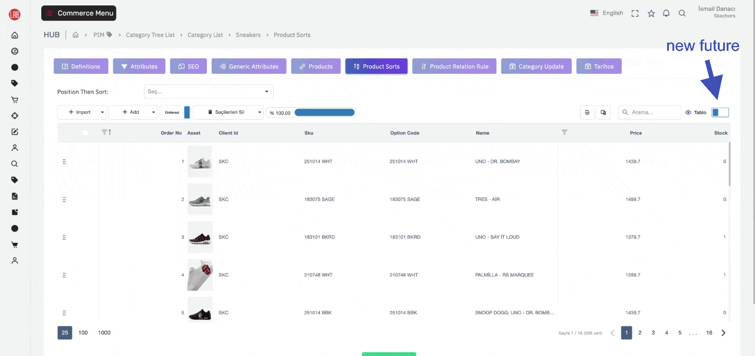Click the search magnifier in top header
Screen dimensions: 755x356
(682, 13)
